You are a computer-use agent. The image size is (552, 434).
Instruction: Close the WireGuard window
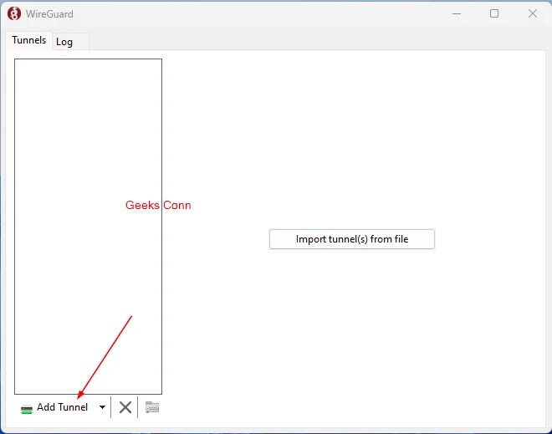coord(532,13)
